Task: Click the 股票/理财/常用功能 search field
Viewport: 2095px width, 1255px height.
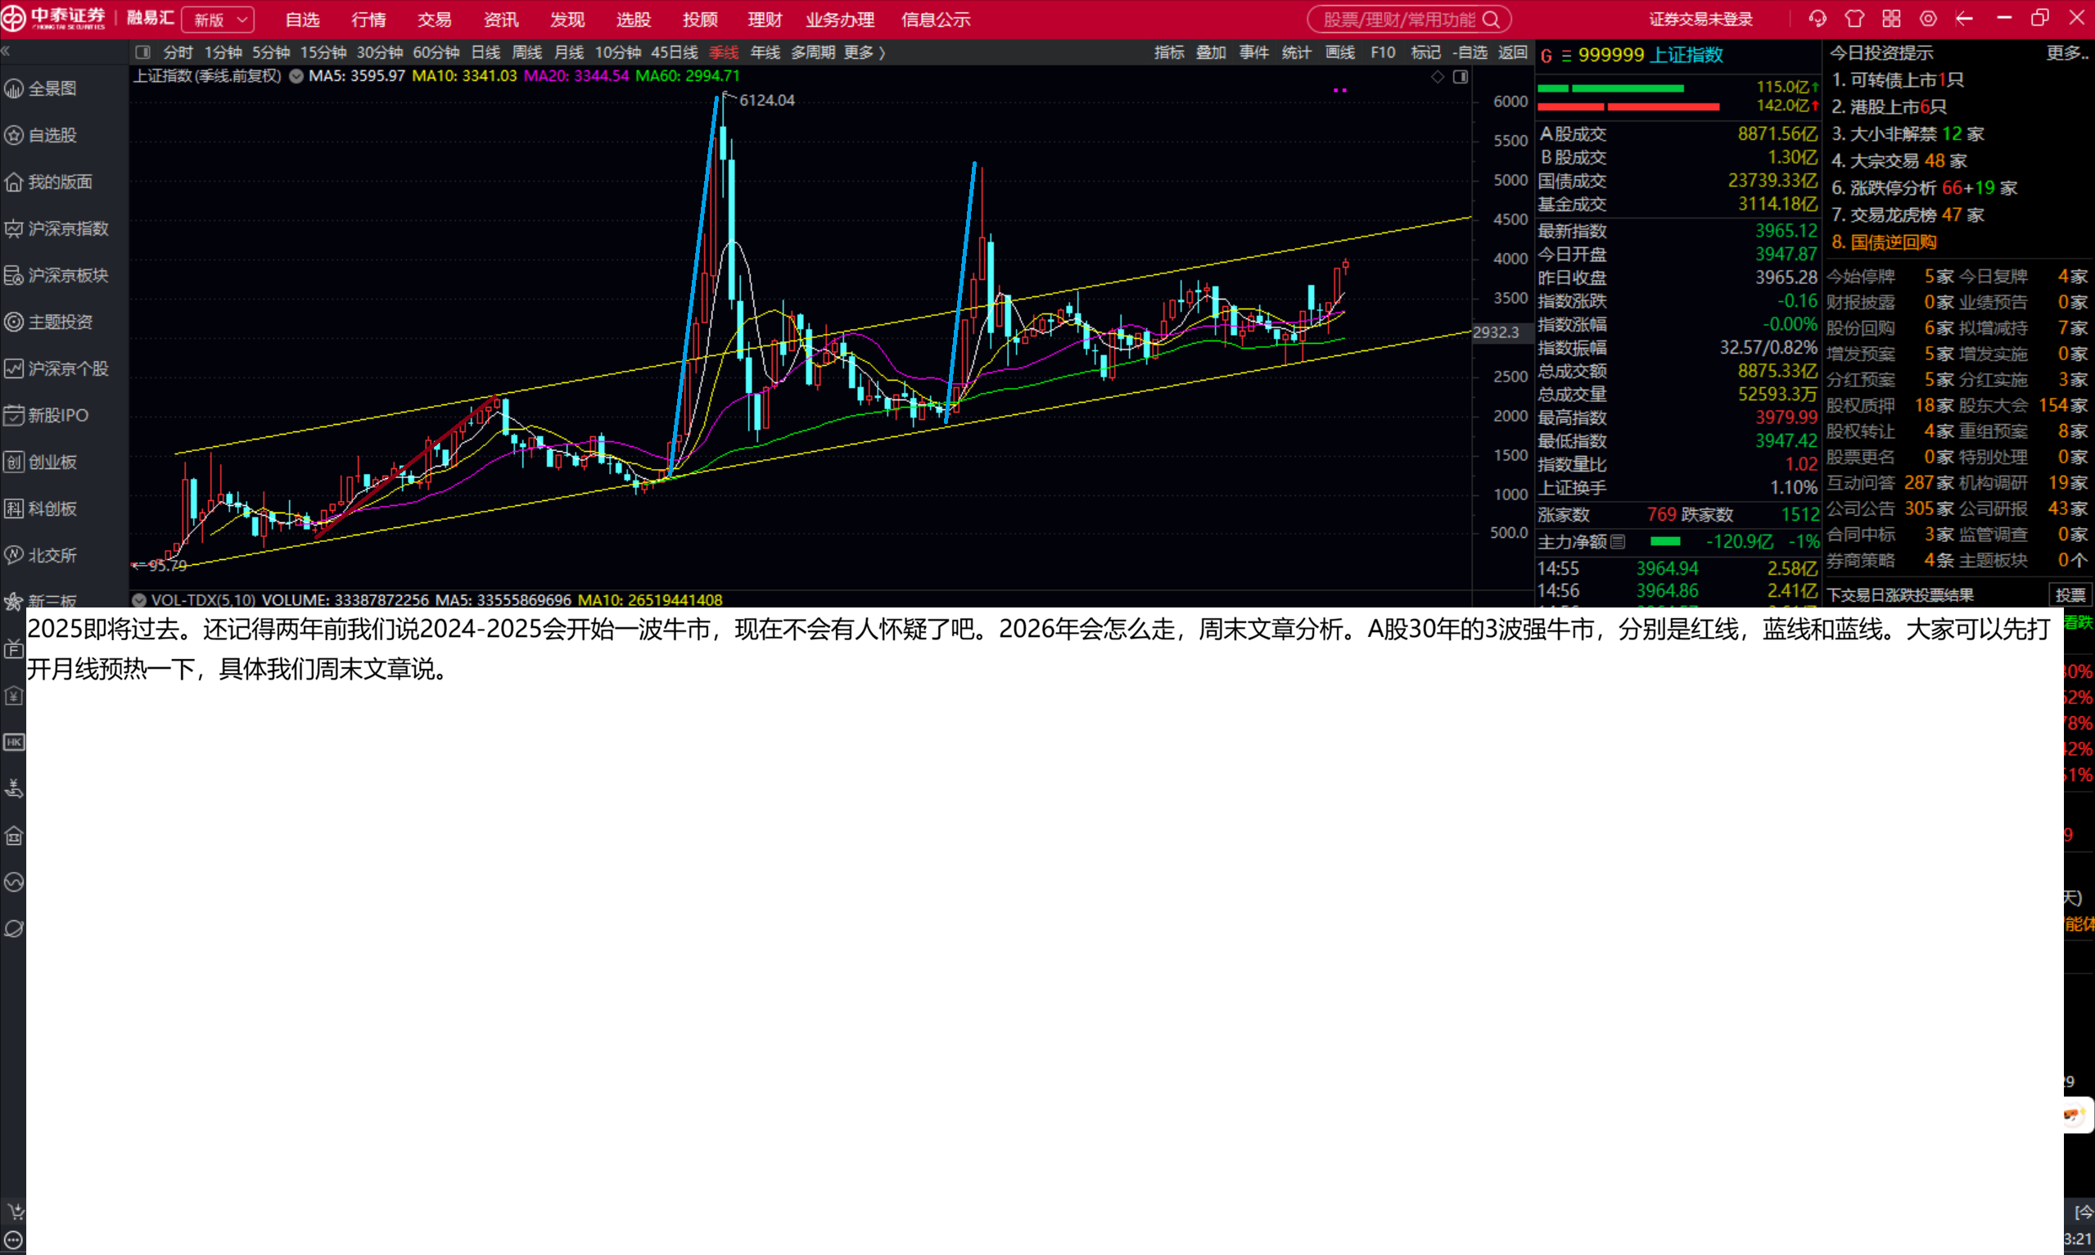Action: tap(1398, 20)
